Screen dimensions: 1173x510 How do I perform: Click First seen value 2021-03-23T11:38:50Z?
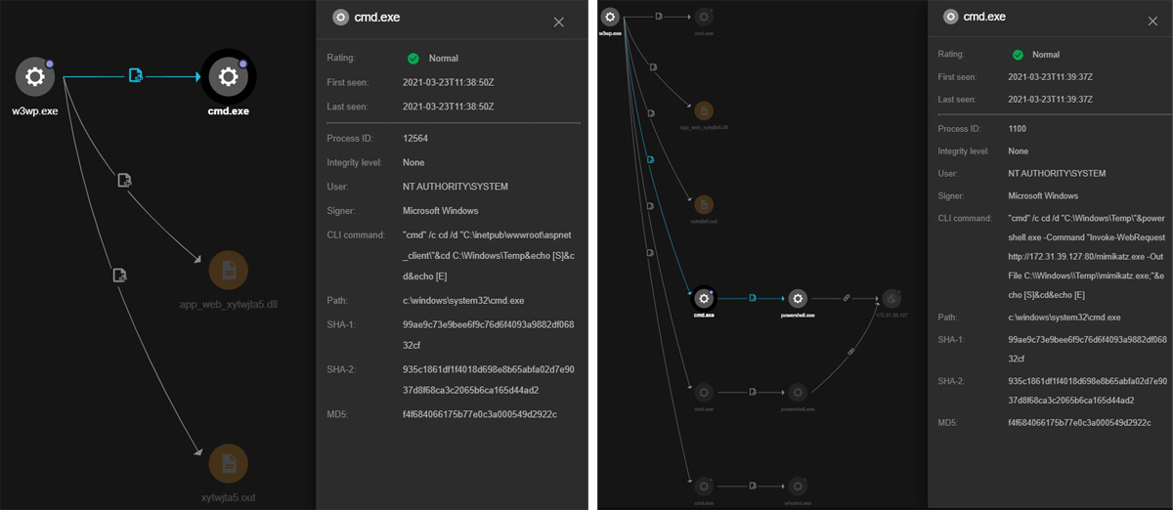pyautogui.click(x=449, y=83)
